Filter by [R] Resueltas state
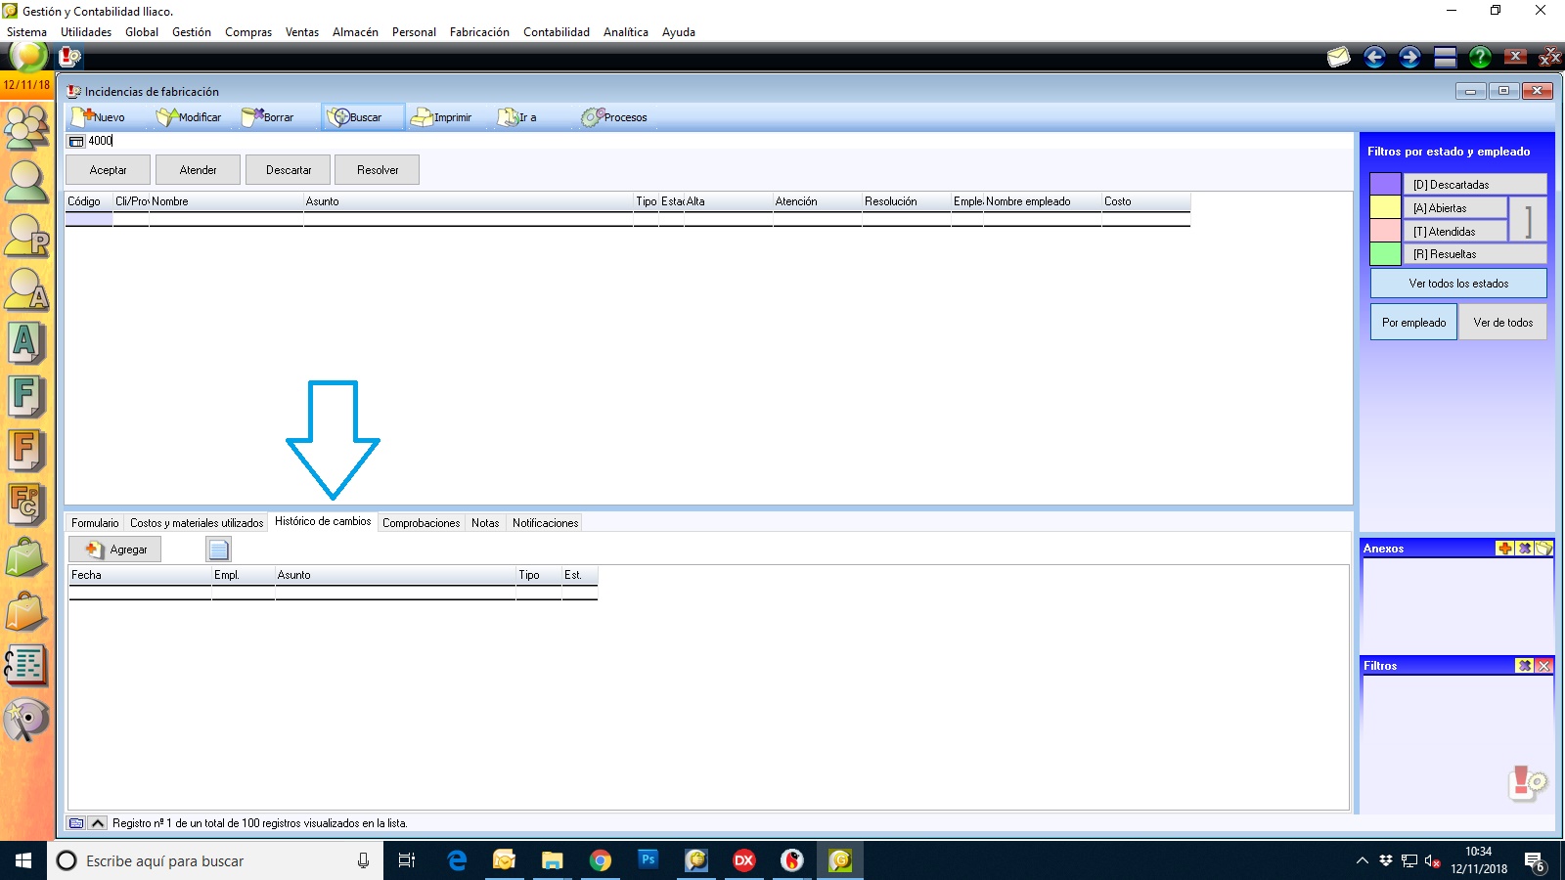Viewport: 1565px width, 880px height. coord(1475,254)
